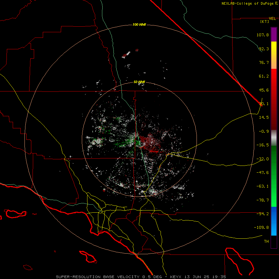Click the -32.0 velocity scale value
The width and height of the screenshot is (279, 279).
pos(263,159)
